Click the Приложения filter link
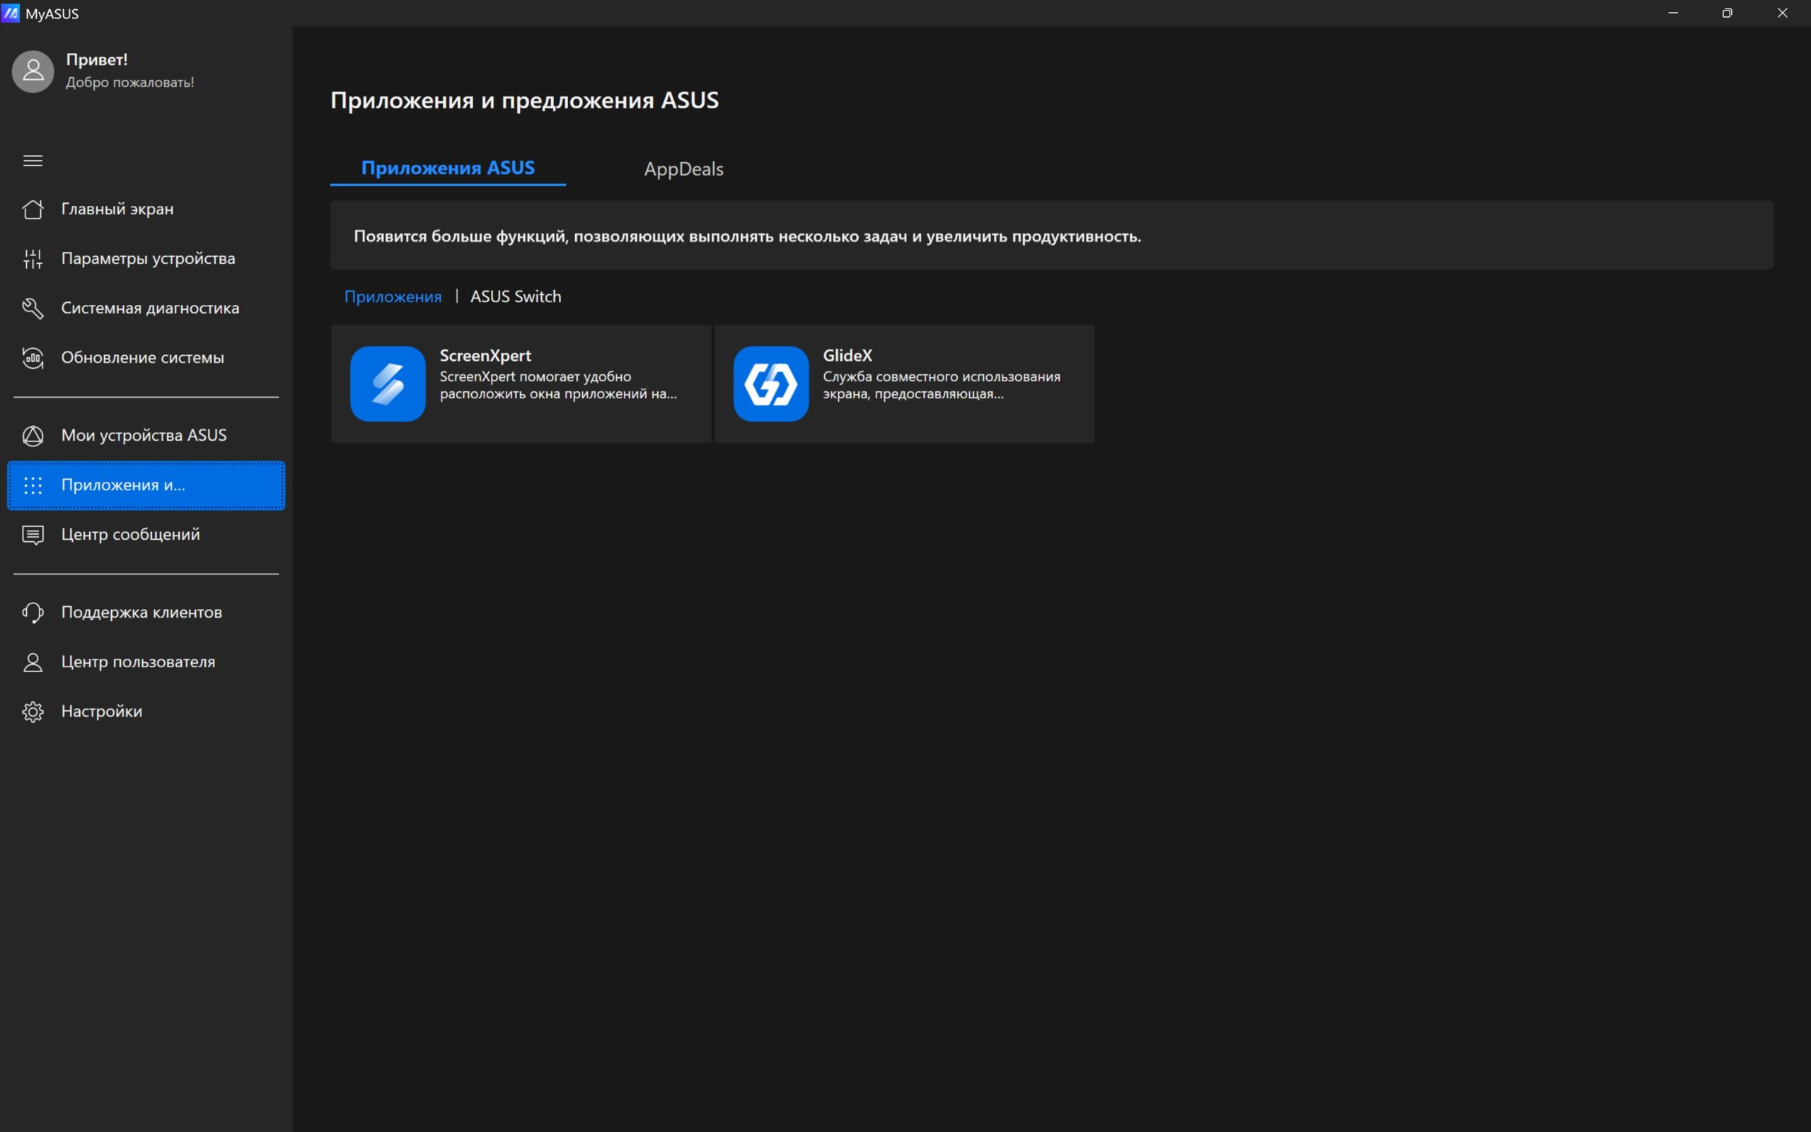The width and height of the screenshot is (1811, 1132). pyautogui.click(x=393, y=296)
